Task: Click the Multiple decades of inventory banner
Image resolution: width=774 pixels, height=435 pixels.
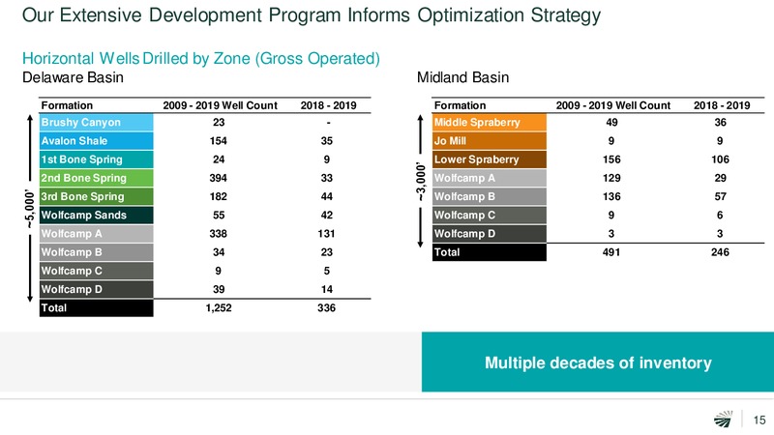Action: coord(598,362)
